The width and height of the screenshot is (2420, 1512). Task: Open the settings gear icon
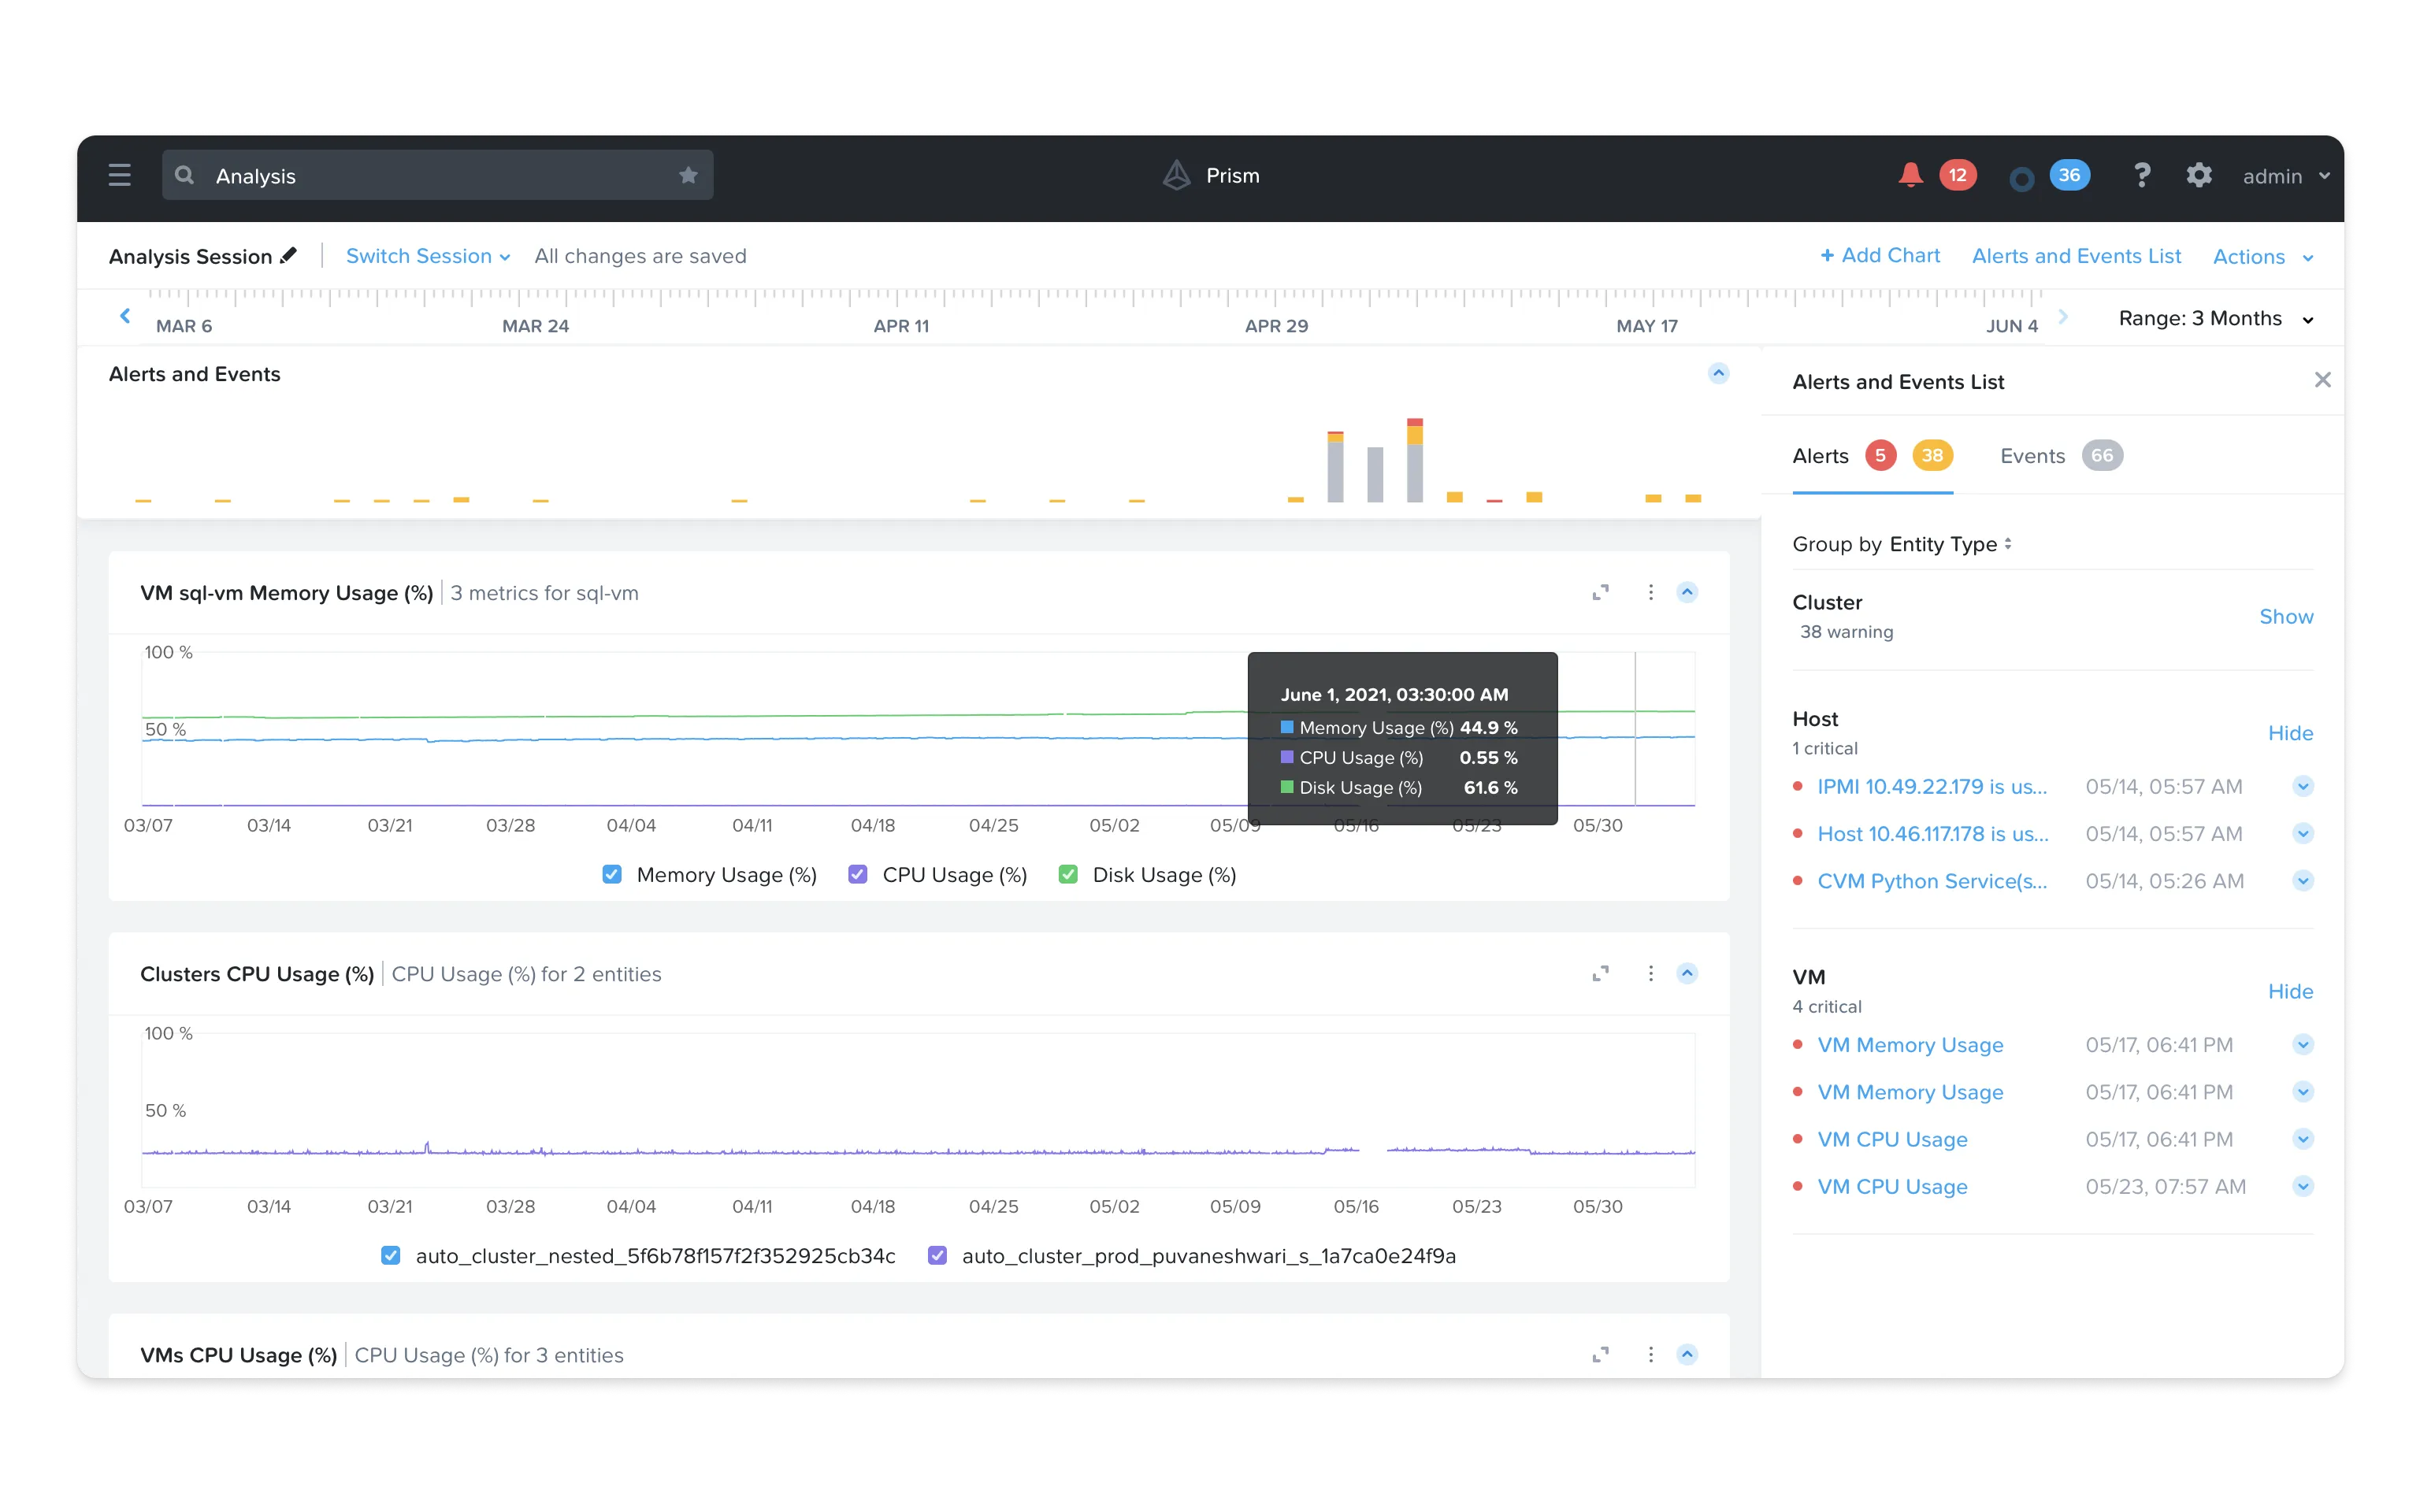point(2199,175)
